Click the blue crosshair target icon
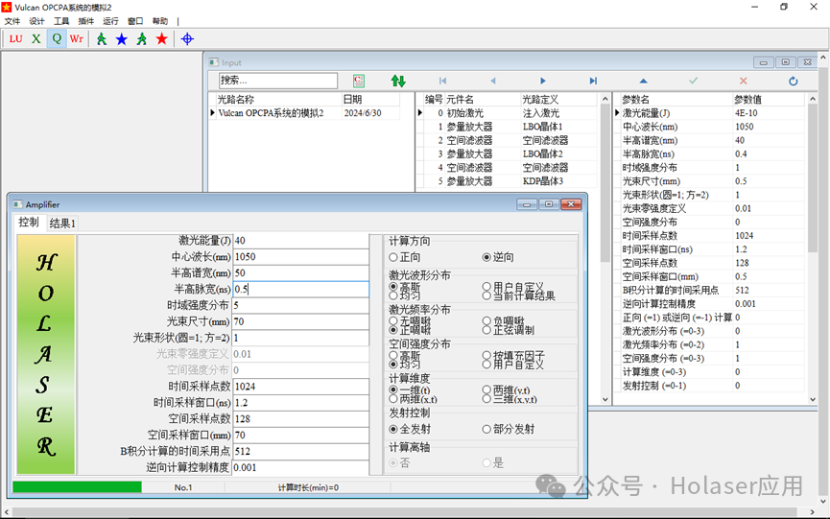Viewport: 830px width, 519px height. tap(187, 39)
